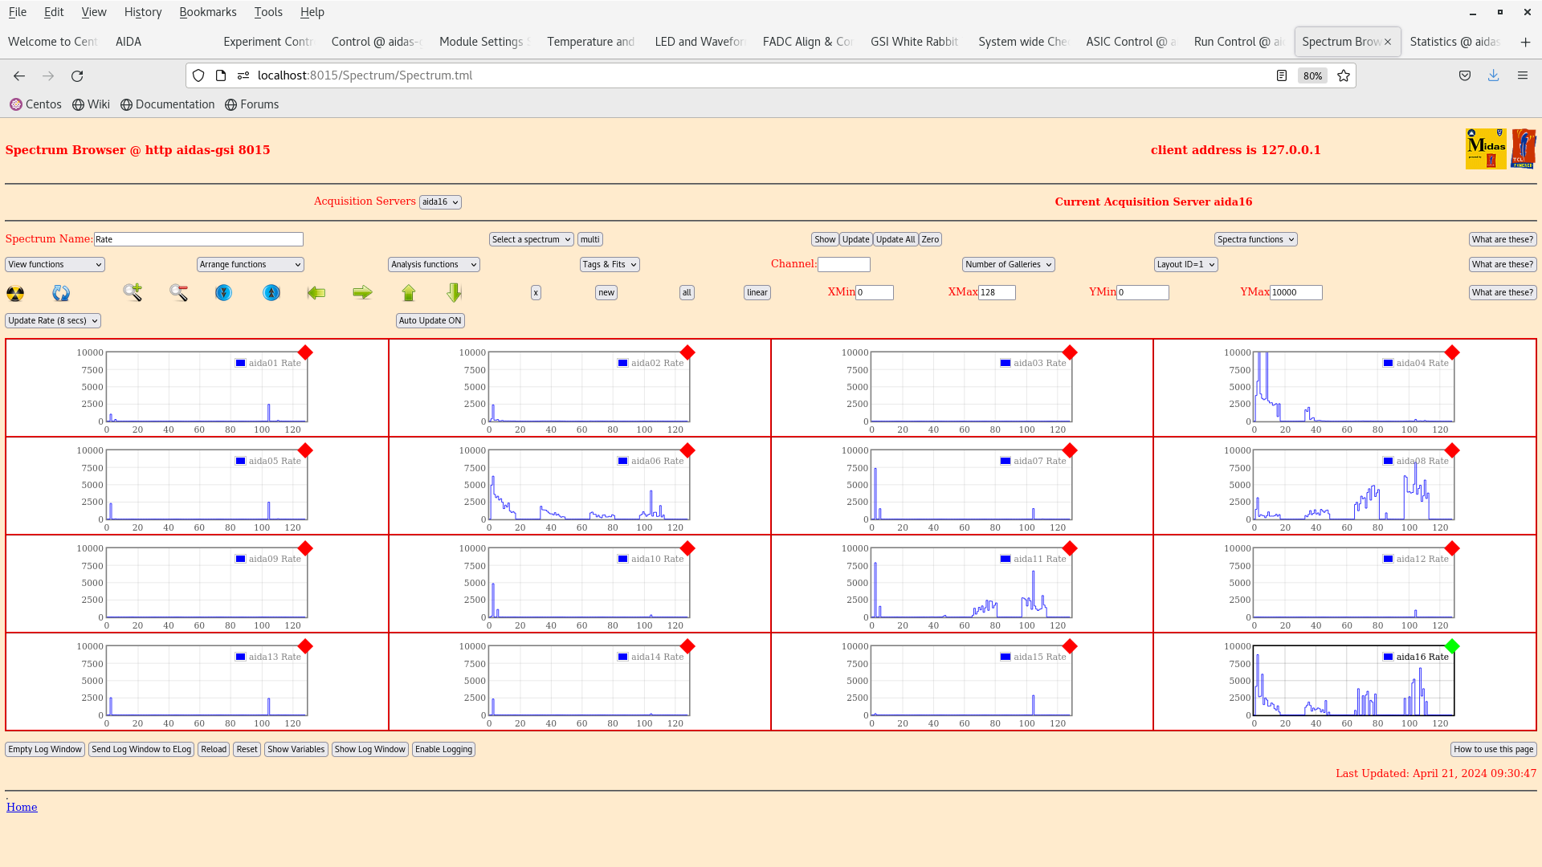Open the Number of Galleries dropdown
1542x867 pixels.
pyautogui.click(x=1008, y=265)
